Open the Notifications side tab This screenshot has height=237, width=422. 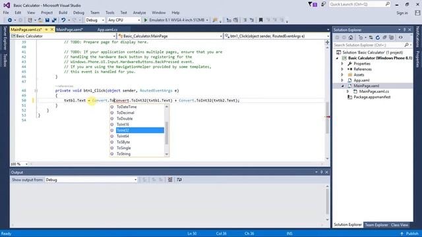[417, 37]
